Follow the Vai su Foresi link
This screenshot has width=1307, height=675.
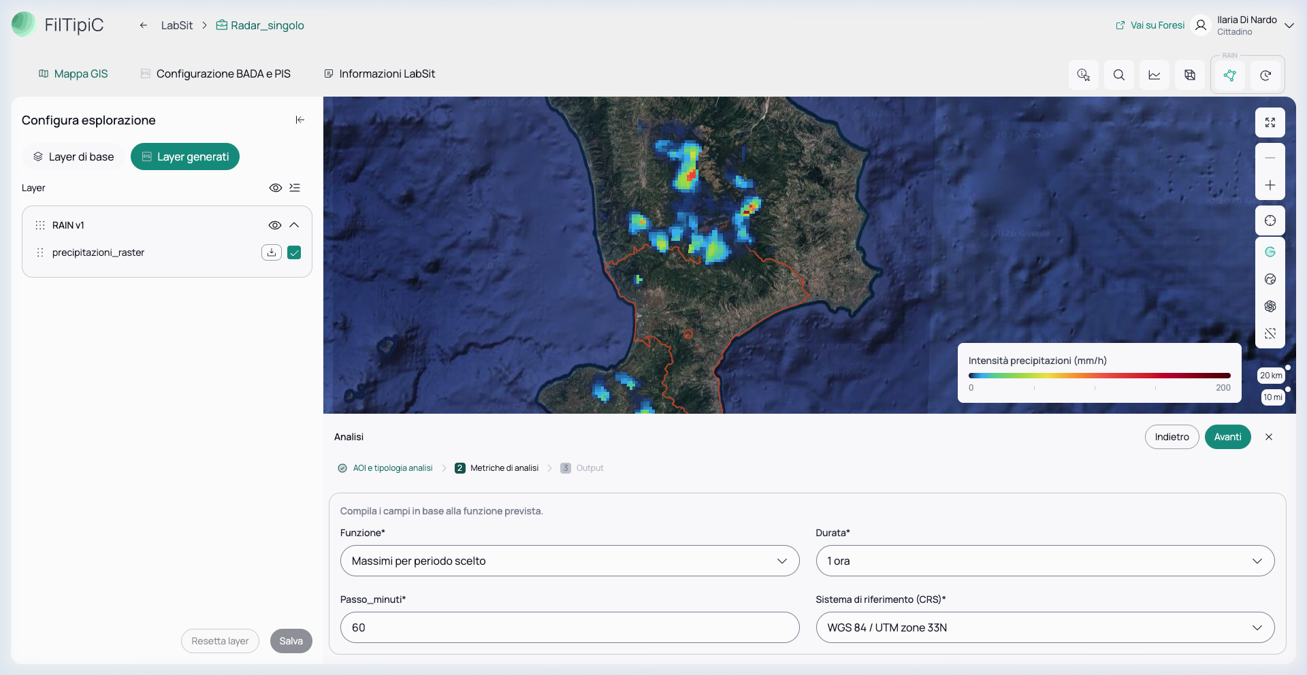click(x=1150, y=25)
